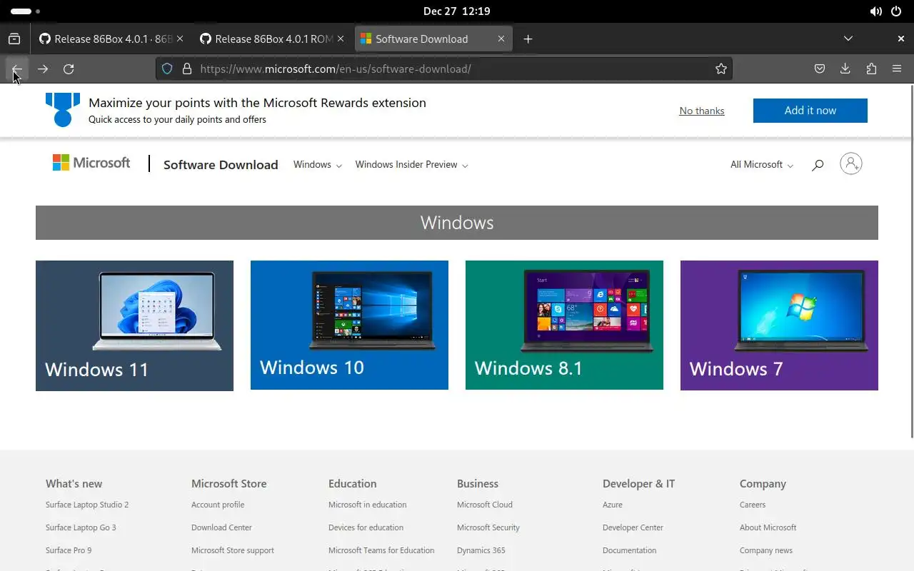The width and height of the screenshot is (914, 571).
Task: Click the Microsoft account sign-in avatar
Action: 851,163
